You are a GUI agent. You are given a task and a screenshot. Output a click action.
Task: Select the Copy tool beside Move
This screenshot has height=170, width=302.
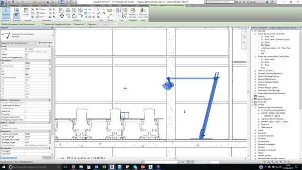[x=68, y=16]
